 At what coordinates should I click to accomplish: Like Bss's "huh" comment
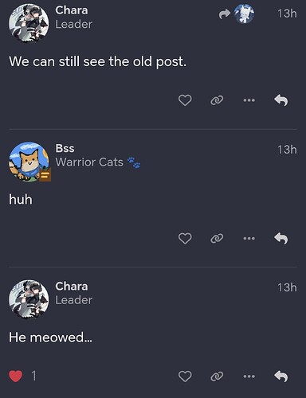pos(185,238)
